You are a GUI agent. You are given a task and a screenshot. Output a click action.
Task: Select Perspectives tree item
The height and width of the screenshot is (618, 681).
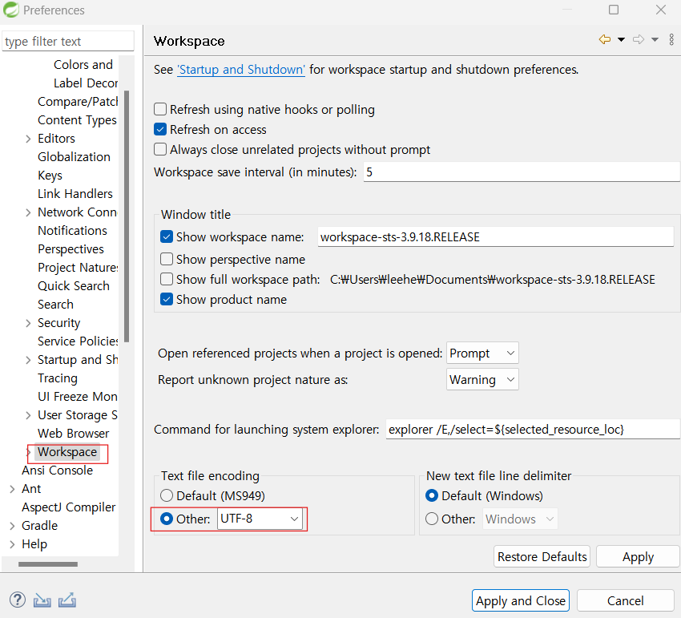pos(71,248)
